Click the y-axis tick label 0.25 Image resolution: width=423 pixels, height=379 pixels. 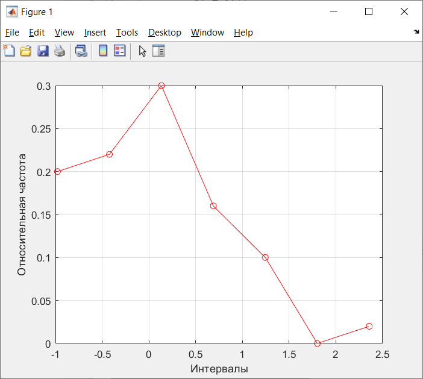41,129
